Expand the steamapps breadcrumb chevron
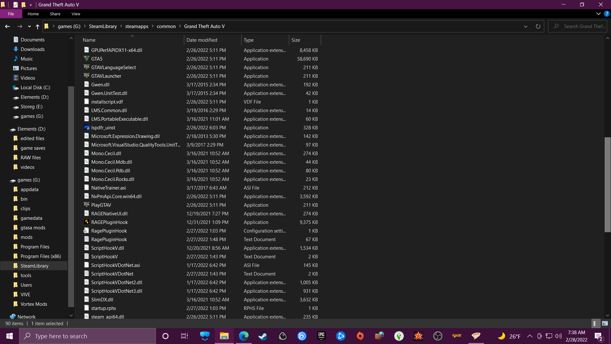611x344 pixels. click(153, 26)
